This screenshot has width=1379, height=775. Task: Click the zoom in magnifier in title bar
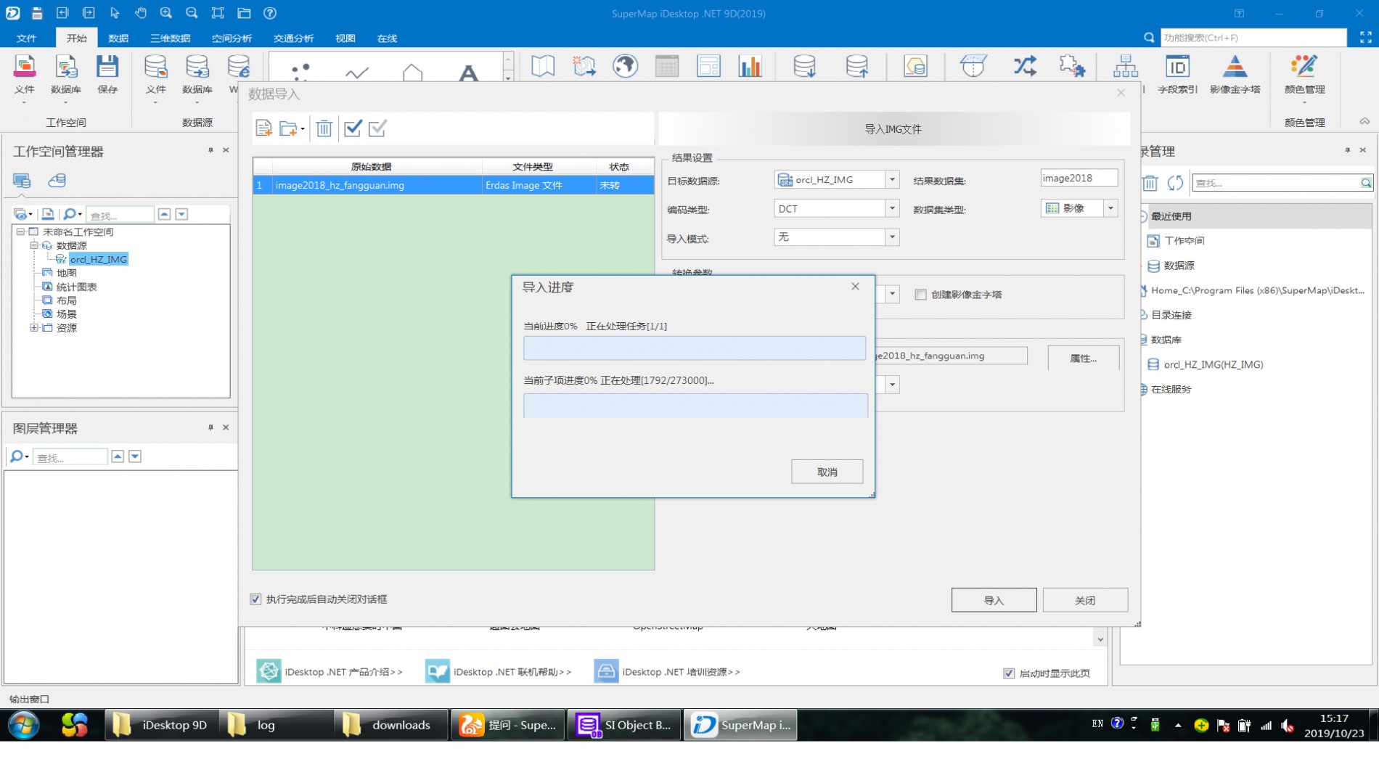[x=166, y=13]
